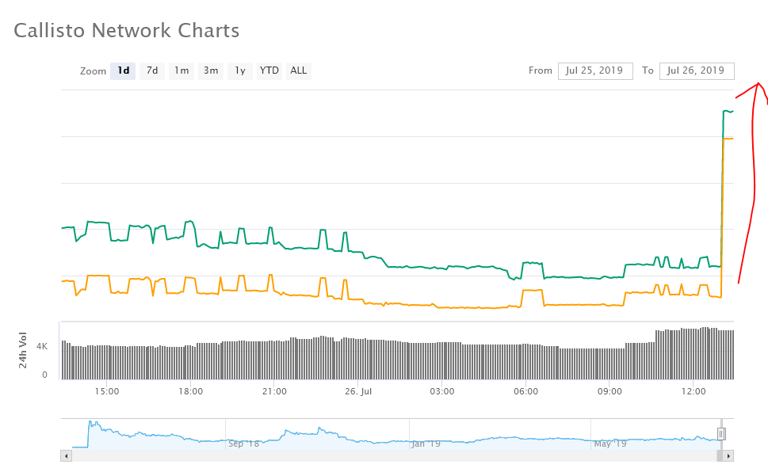Click the 09:00 time axis label
Image resolution: width=768 pixels, height=472 pixels.
tap(609, 391)
